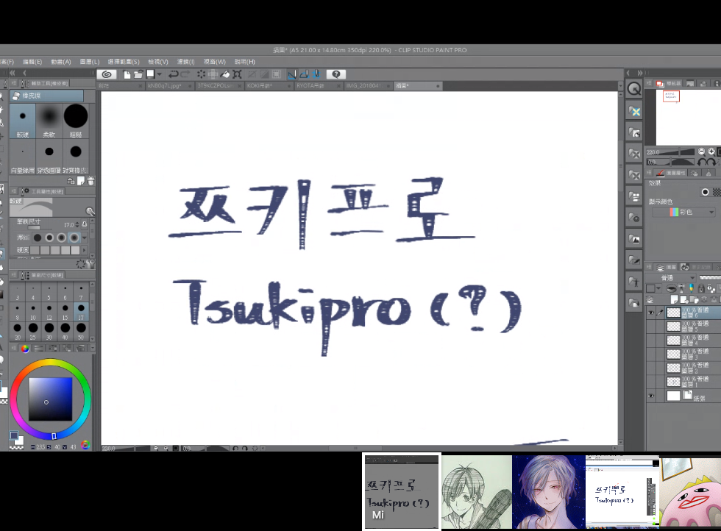Create a new canvas with New icon

(x=127, y=74)
